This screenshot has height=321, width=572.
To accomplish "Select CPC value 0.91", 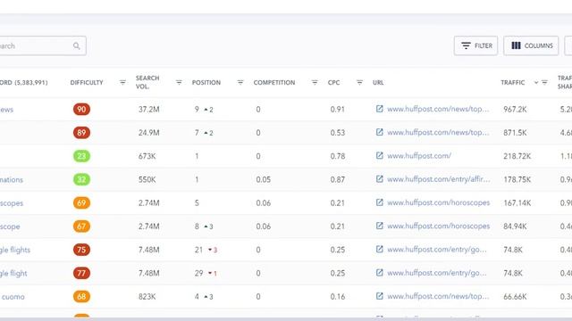I will [338, 109].
